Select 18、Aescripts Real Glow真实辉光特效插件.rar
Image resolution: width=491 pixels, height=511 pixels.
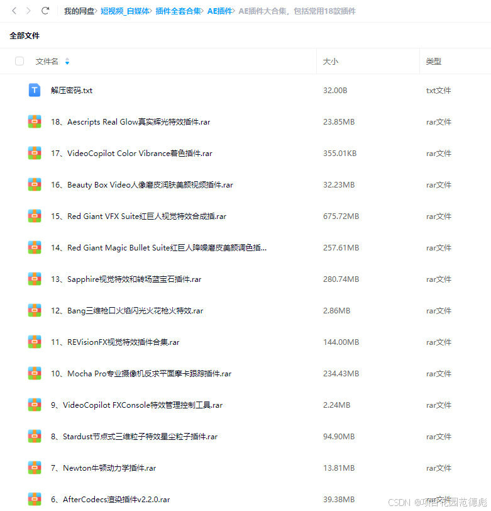(131, 122)
